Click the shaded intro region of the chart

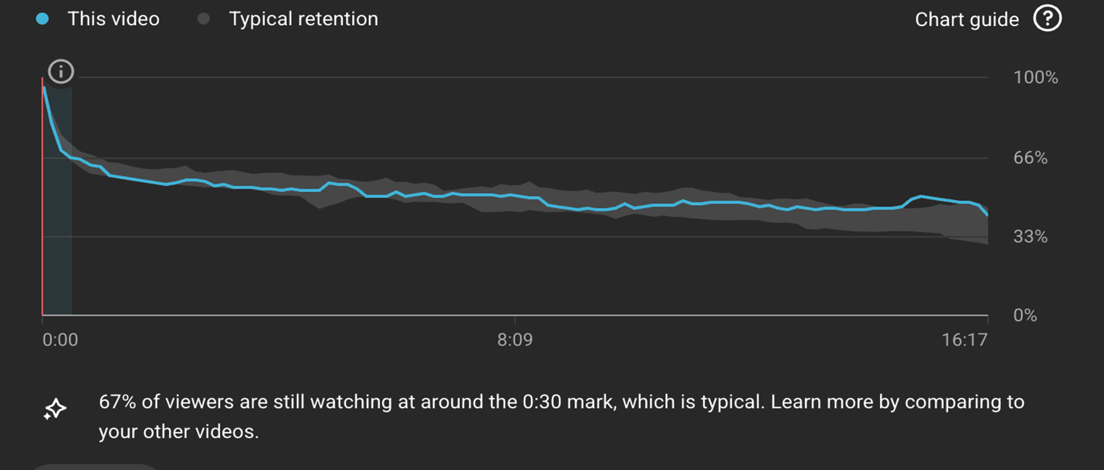coord(59,254)
